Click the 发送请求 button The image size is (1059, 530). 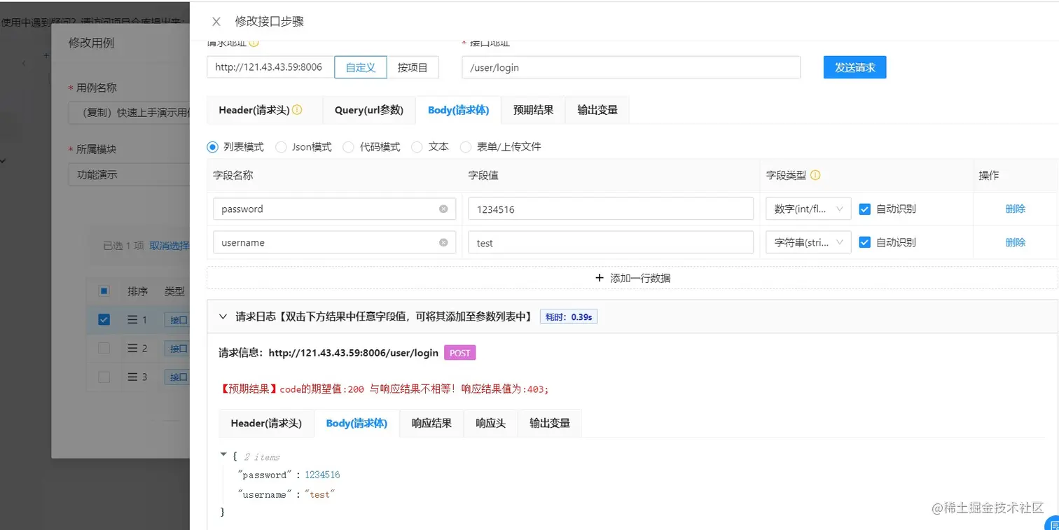click(x=854, y=67)
